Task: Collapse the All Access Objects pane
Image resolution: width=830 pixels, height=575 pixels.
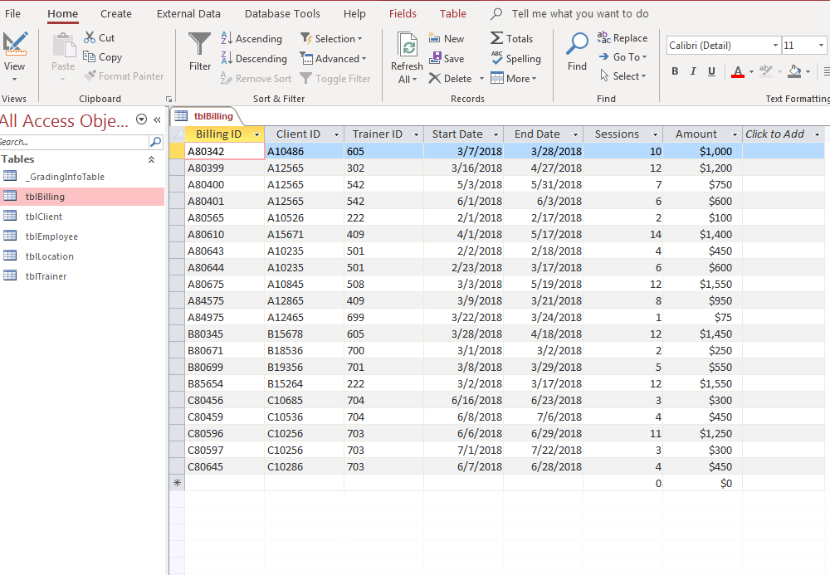Action: point(156,120)
